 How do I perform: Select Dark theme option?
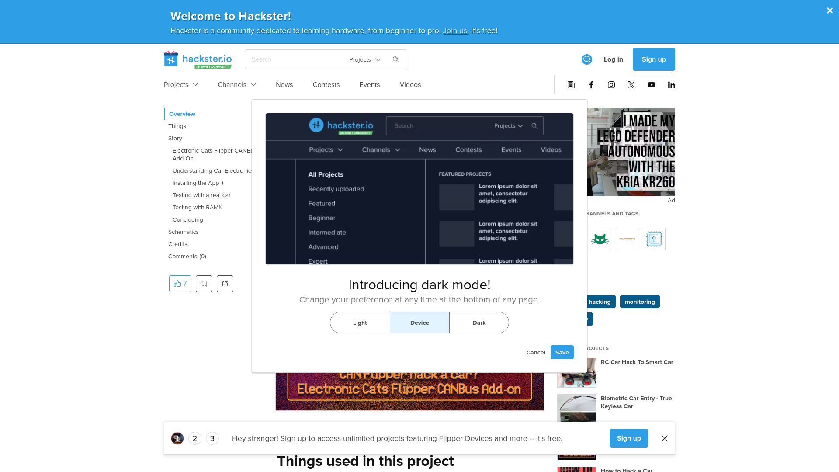point(479,323)
